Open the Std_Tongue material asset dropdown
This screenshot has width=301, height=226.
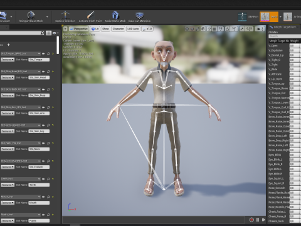(x=21, y=53)
